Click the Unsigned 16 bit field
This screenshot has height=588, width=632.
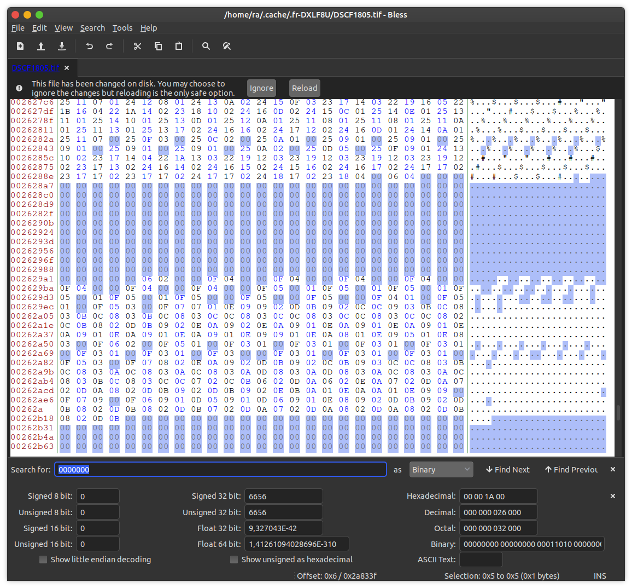click(x=97, y=544)
